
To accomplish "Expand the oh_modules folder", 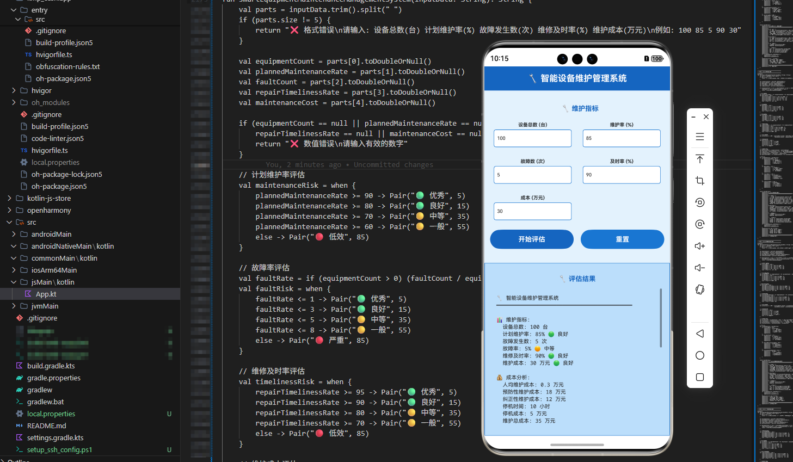I will [x=14, y=102].
